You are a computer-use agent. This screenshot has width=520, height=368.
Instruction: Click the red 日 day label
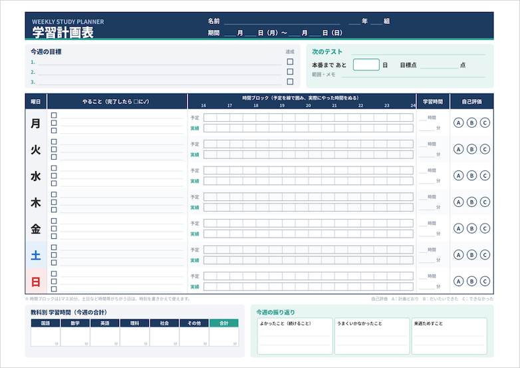click(x=36, y=281)
